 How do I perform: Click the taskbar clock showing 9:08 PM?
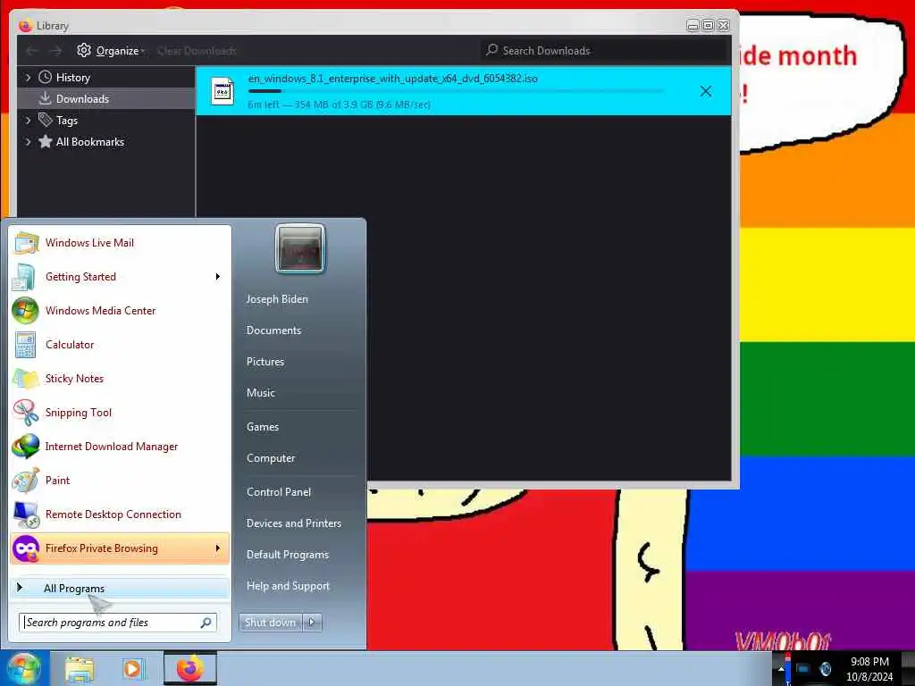(x=869, y=669)
